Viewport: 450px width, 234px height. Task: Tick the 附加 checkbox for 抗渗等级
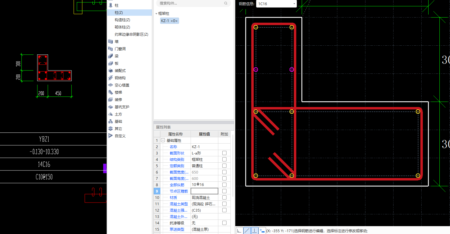click(224, 223)
